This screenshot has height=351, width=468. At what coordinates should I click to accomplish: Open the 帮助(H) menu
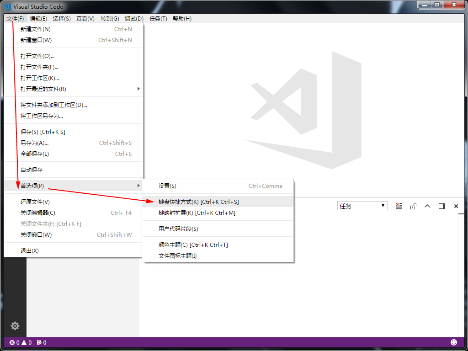pyautogui.click(x=182, y=18)
